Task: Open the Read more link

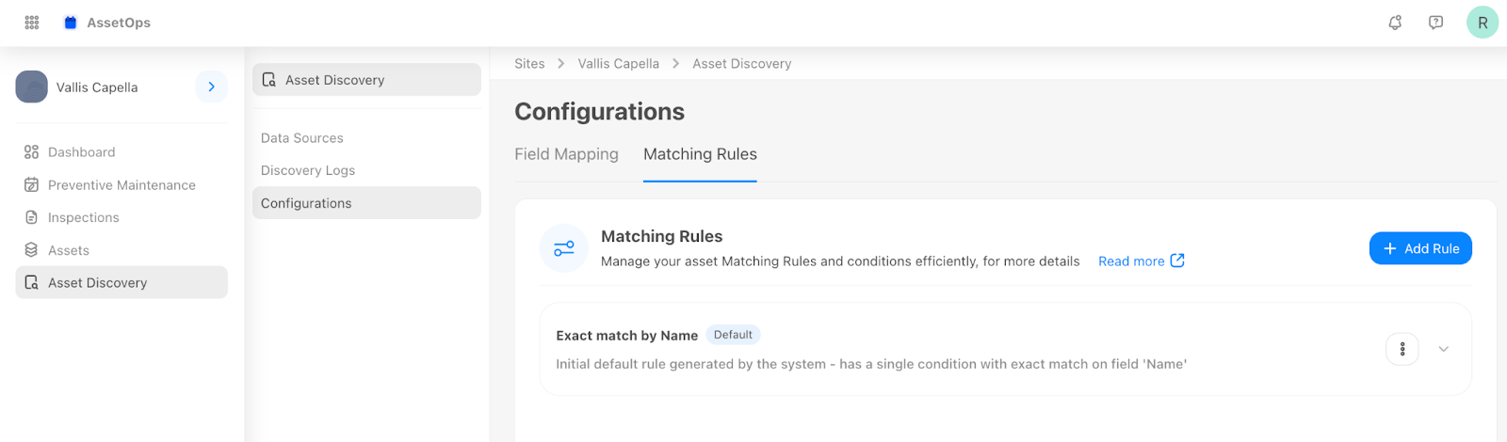Action: [x=1141, y=261]
